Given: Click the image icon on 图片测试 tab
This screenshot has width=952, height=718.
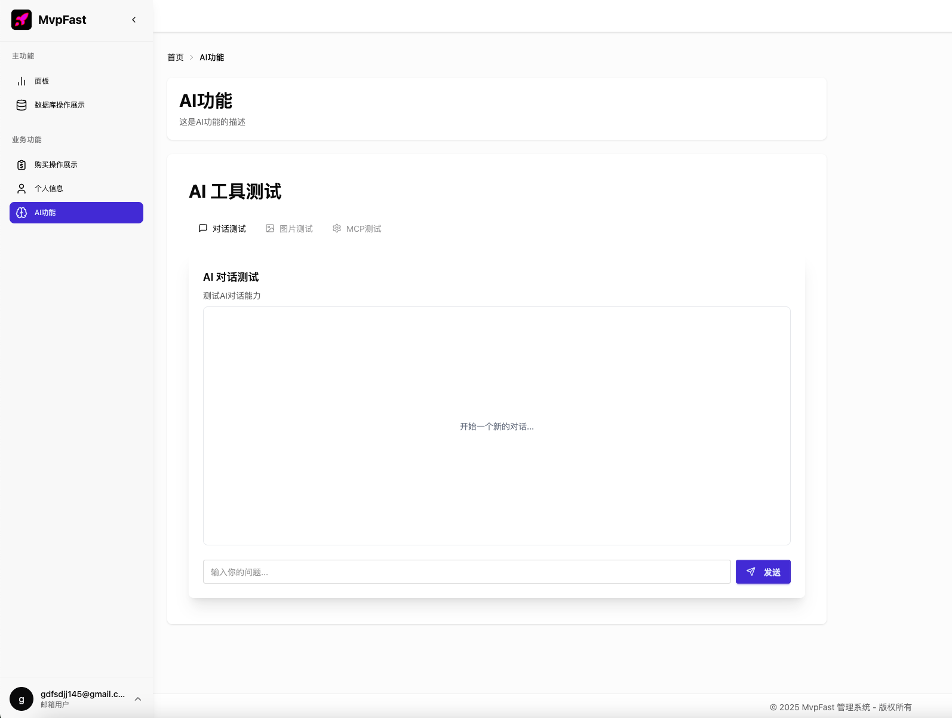Looking at the screenshot, I should click(270, 228).
